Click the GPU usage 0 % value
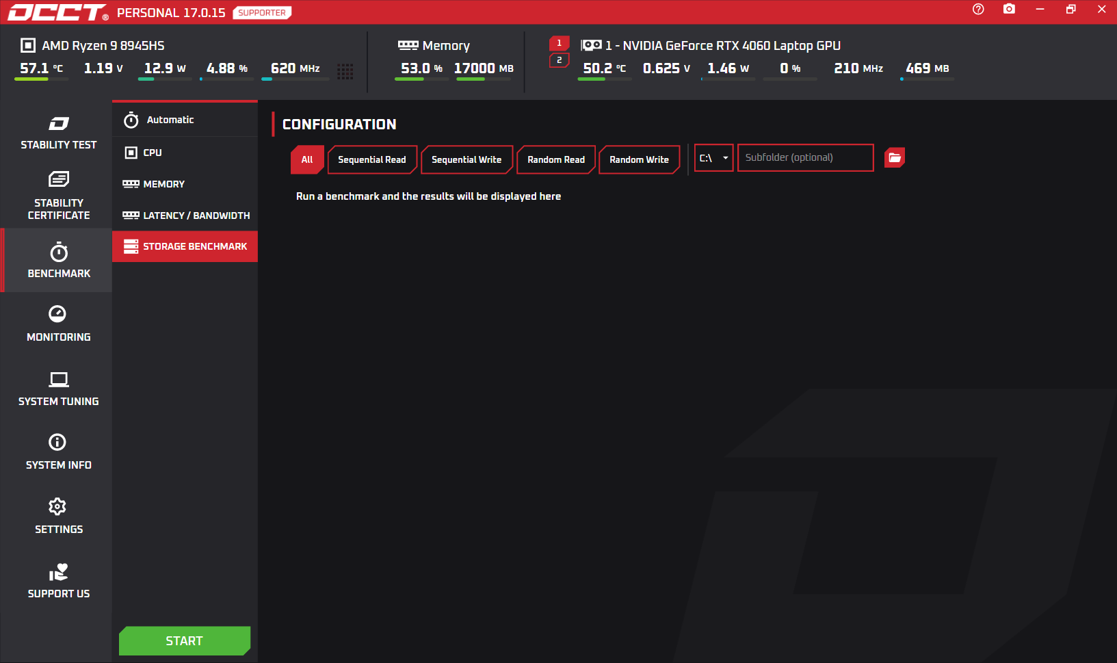The height and width of the screenshot is (663, 1117). 790,68
